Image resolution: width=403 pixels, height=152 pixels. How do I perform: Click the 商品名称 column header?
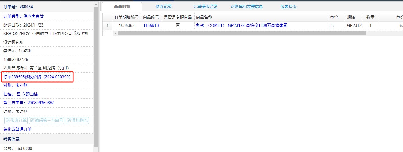pos(262,17)
